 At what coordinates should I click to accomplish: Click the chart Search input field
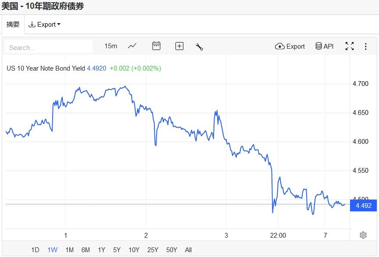click(x=49, y=47)
